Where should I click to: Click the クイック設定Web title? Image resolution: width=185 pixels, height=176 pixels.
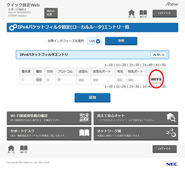coord(23,5)
